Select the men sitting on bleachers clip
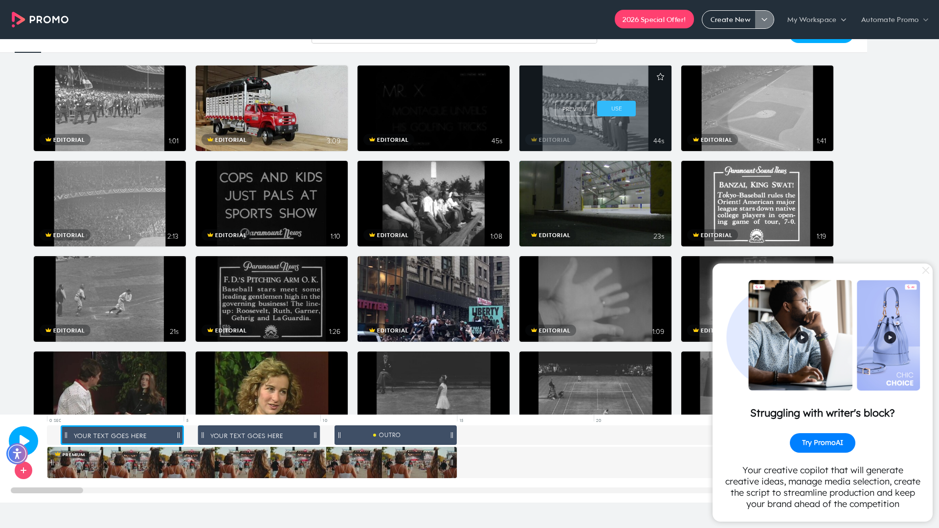 [x=433, y=203]
